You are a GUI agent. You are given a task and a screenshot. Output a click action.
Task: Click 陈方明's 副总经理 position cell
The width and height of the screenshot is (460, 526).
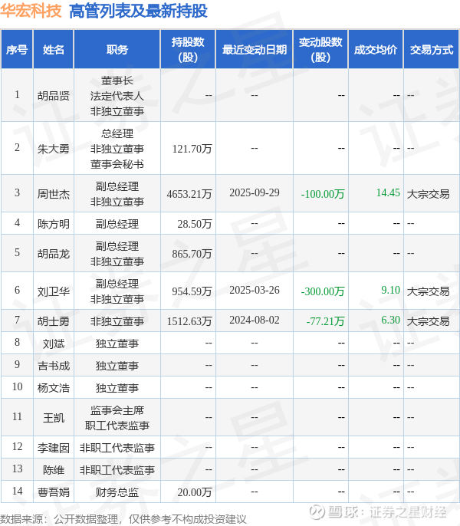pos(117,223)
